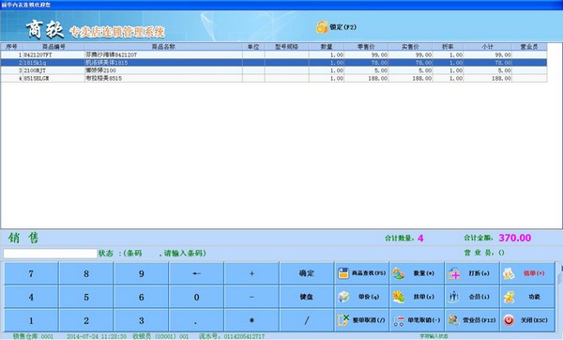Click 整单取消 cancel whole order
Screen dimensions: 563x340
pyautogui.click(x=361, y=320)
